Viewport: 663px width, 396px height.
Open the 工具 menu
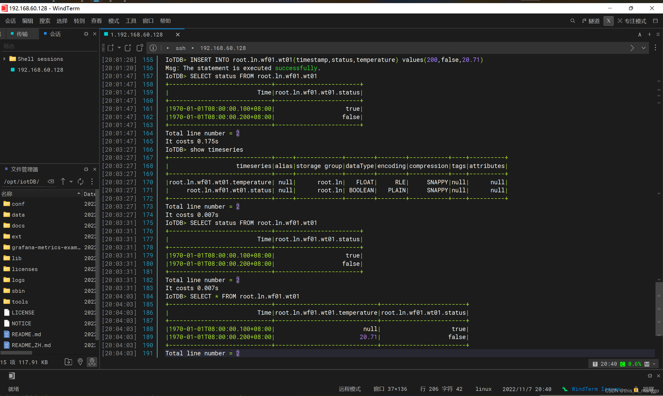[x=131, y=21]
